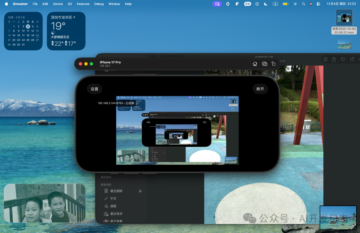Screen dimensions: 360x233
Task: Open the Edit menu
Action: click(45, 4)
